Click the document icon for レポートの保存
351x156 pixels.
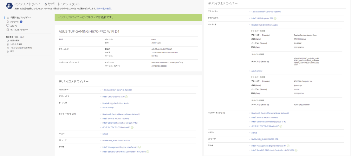click(x=8, y=44)
